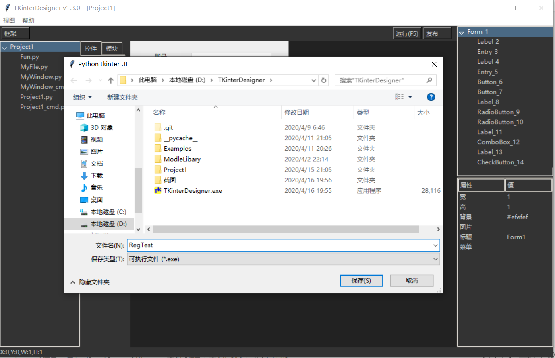Go up one folder level
The image size is (555, 358).
click(x=111, y=80)
